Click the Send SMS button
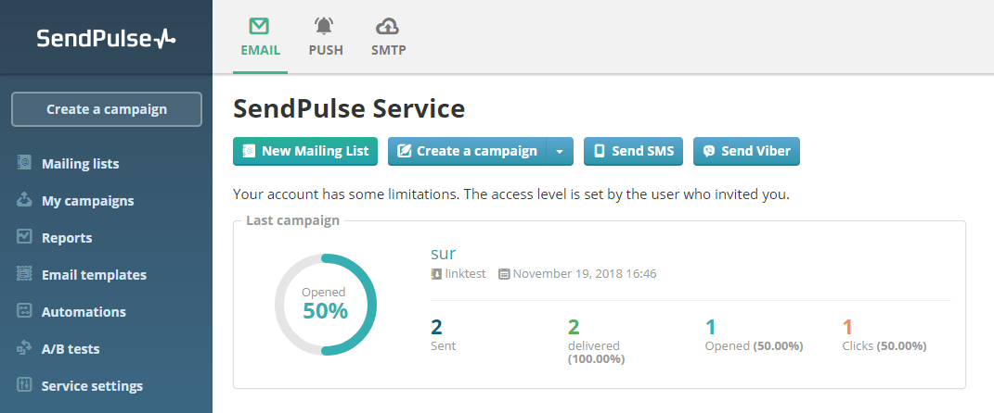This screenshot has height=413, width=994. [633, 151]
